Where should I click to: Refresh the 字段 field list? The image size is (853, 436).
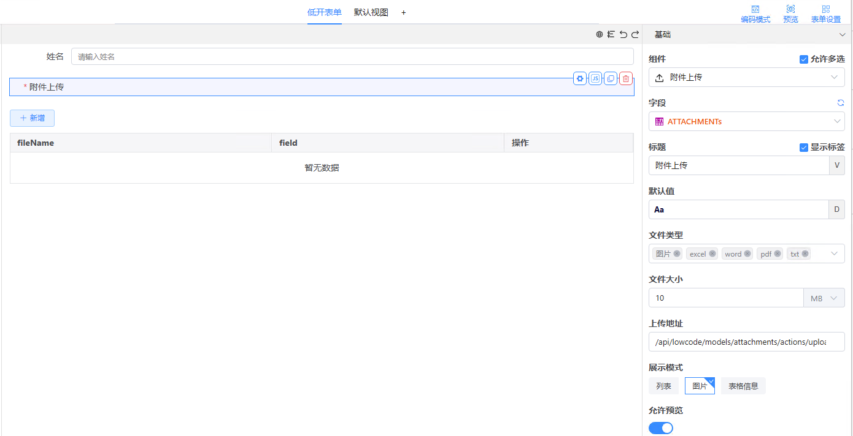pyautogui.click(x=841, y=103)
